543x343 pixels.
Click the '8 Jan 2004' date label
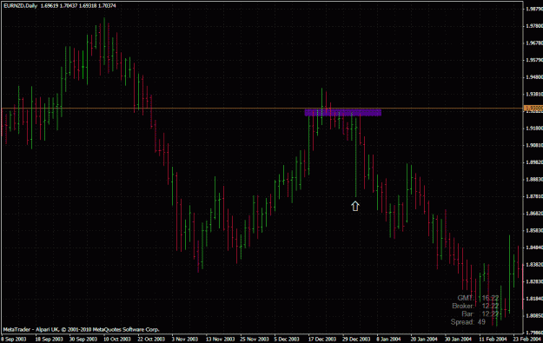(388, 339)
